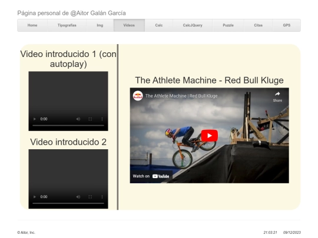Image resolution: width=318 pixels, height=238 pixels.
Task: Mute Video introducido 2 volume icon
Action: pyautogui.click(x=78, y=197)
